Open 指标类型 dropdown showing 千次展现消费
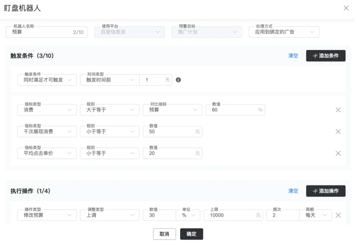Viewport: 355px width, 241px height. pyautogui.click(x=47, y=132)
